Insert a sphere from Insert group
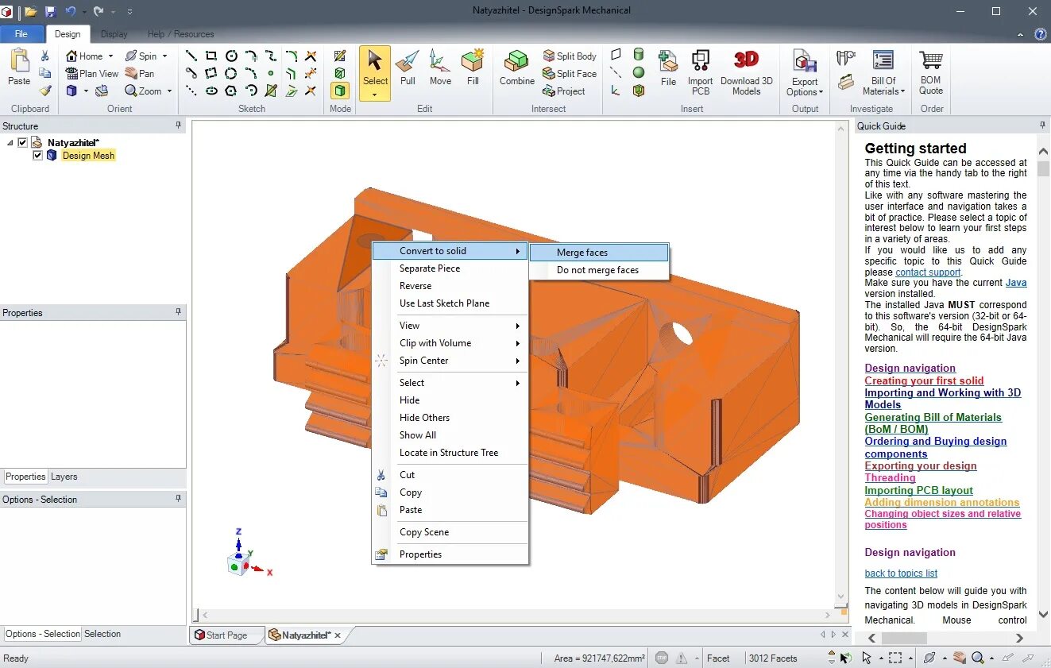Screen dimensions: 1051x668 639,72
